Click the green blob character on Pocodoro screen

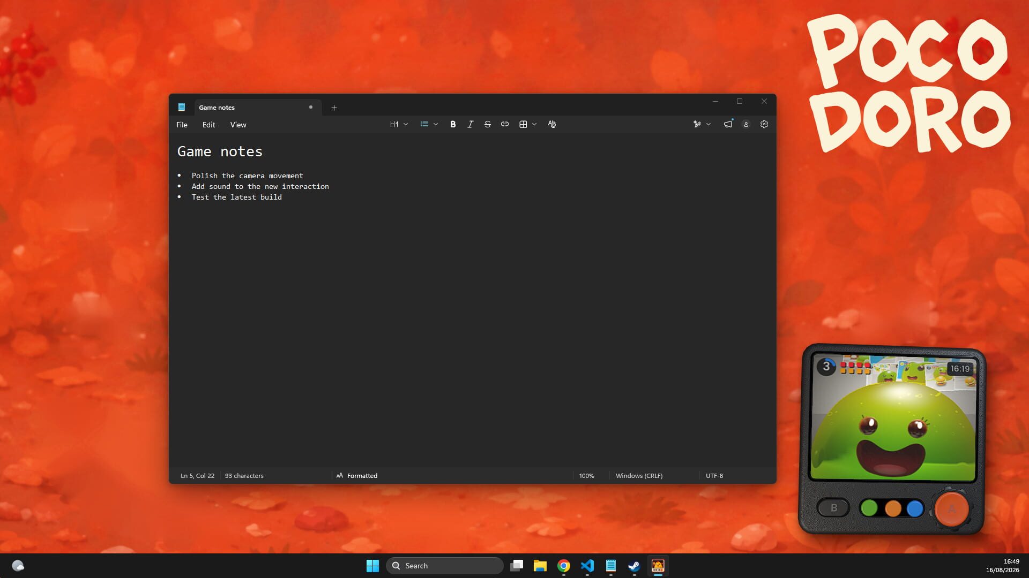(893, 431)
